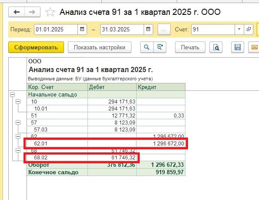Click Показать настройки button

(100, 48)
